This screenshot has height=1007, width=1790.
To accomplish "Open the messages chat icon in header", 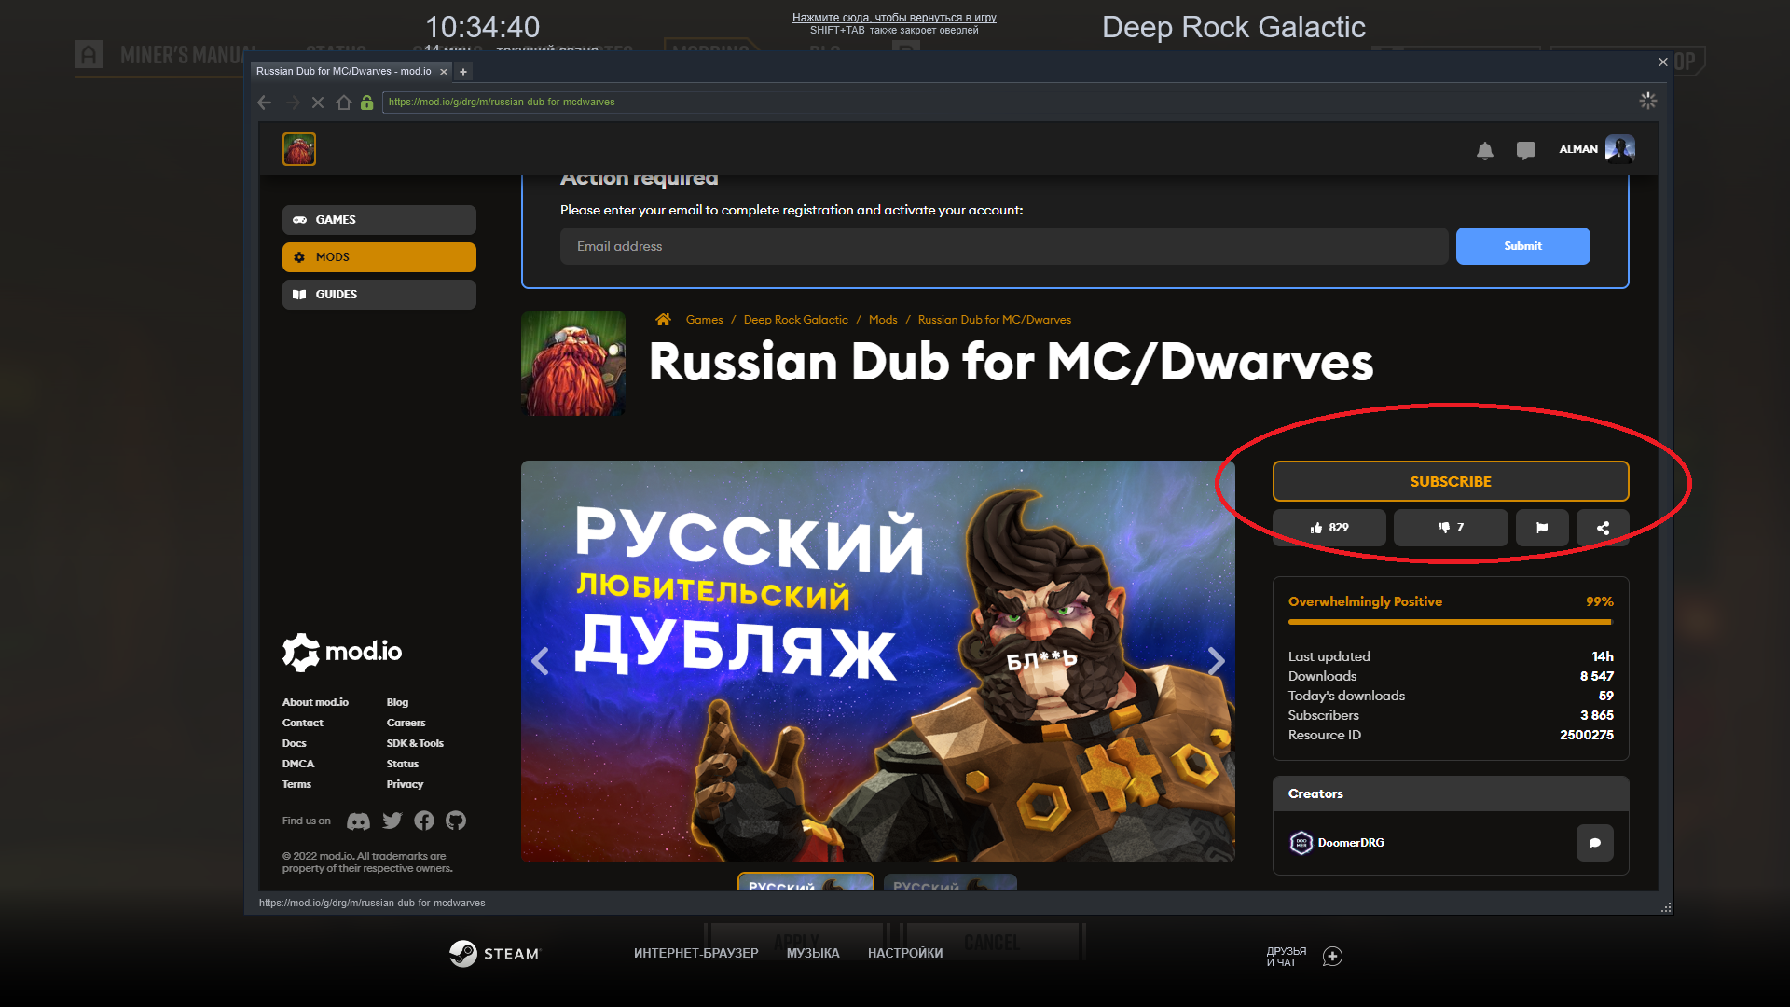I will click(1526, 150).
